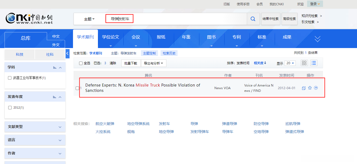Open 引文检索 link
The width and height of the screenshot is (357, 164).
click(308, 22)
